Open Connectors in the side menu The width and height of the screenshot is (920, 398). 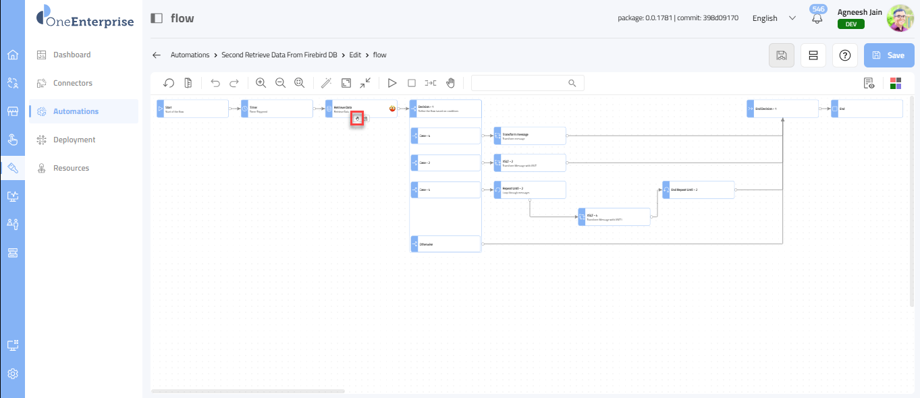point(73,83)
